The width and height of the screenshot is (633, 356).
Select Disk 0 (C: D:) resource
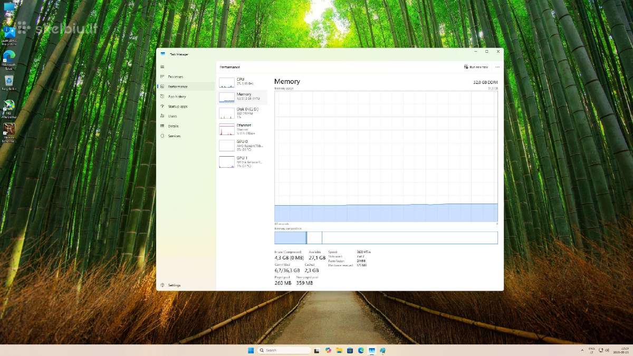[x=243, y=113]
